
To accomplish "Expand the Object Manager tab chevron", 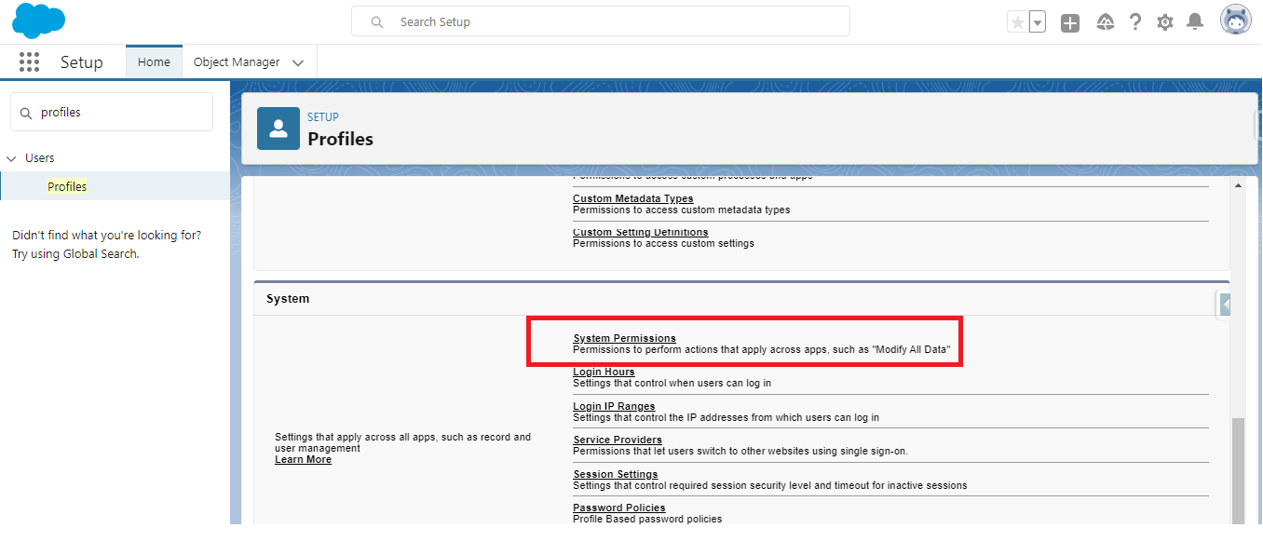I will click(298, 62).
